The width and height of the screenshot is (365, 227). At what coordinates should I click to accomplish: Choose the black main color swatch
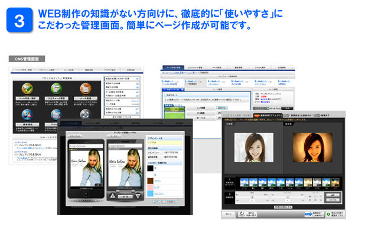pyautogui.click(x=151, y=168)
